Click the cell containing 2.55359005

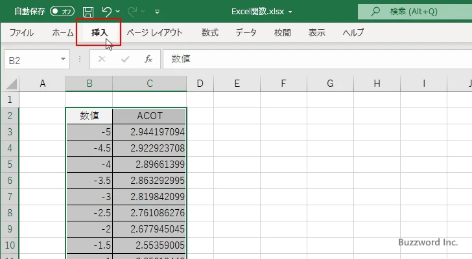tap(150, 245)
